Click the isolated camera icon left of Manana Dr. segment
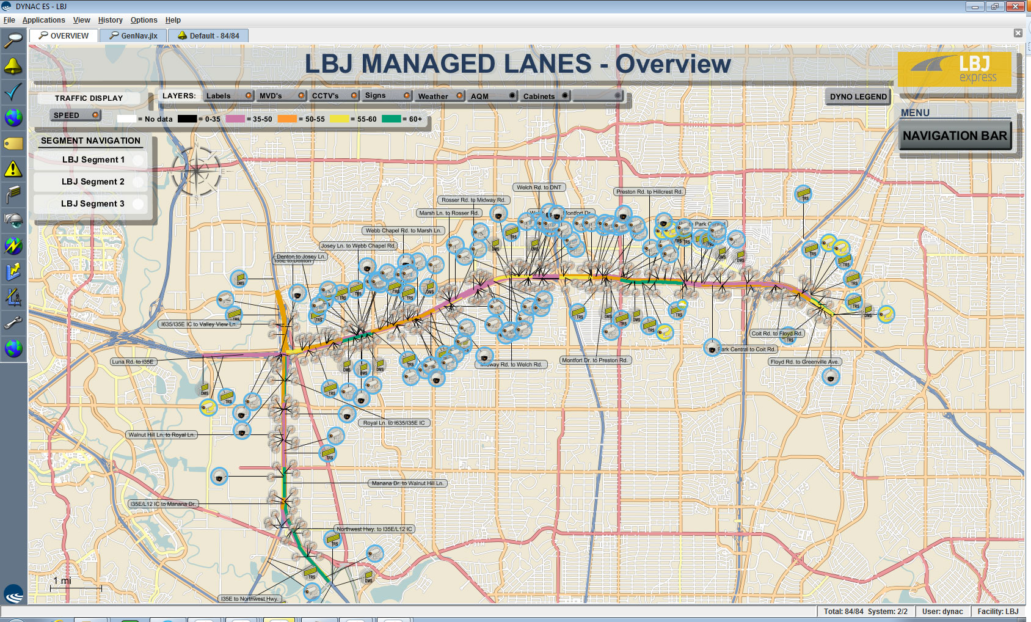The width and height of the screenshot is (1031, 622). (x=219, y=477)
